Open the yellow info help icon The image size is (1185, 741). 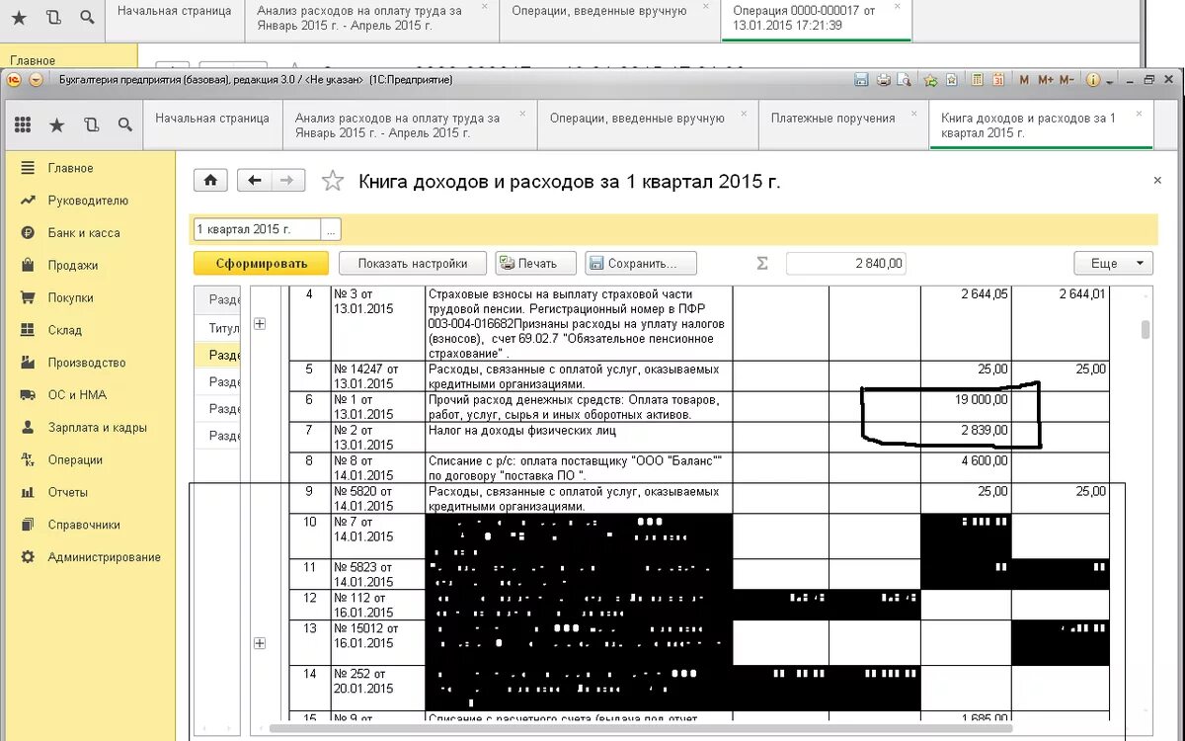point(1093,80)
